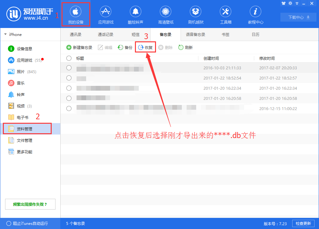Check the checkbox of the first note row
The image size is (319, 229).
click(69, 67)
